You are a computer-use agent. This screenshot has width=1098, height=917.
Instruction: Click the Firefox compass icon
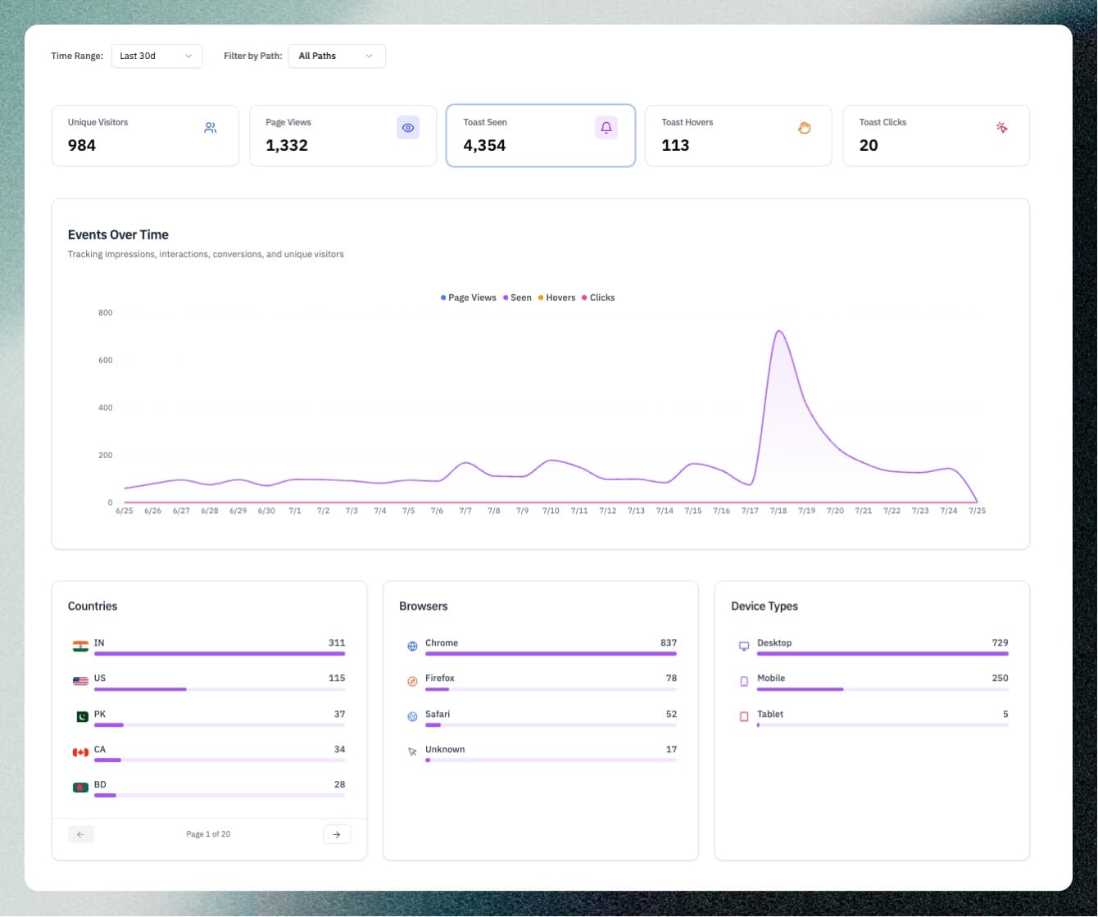pos(412,681)
